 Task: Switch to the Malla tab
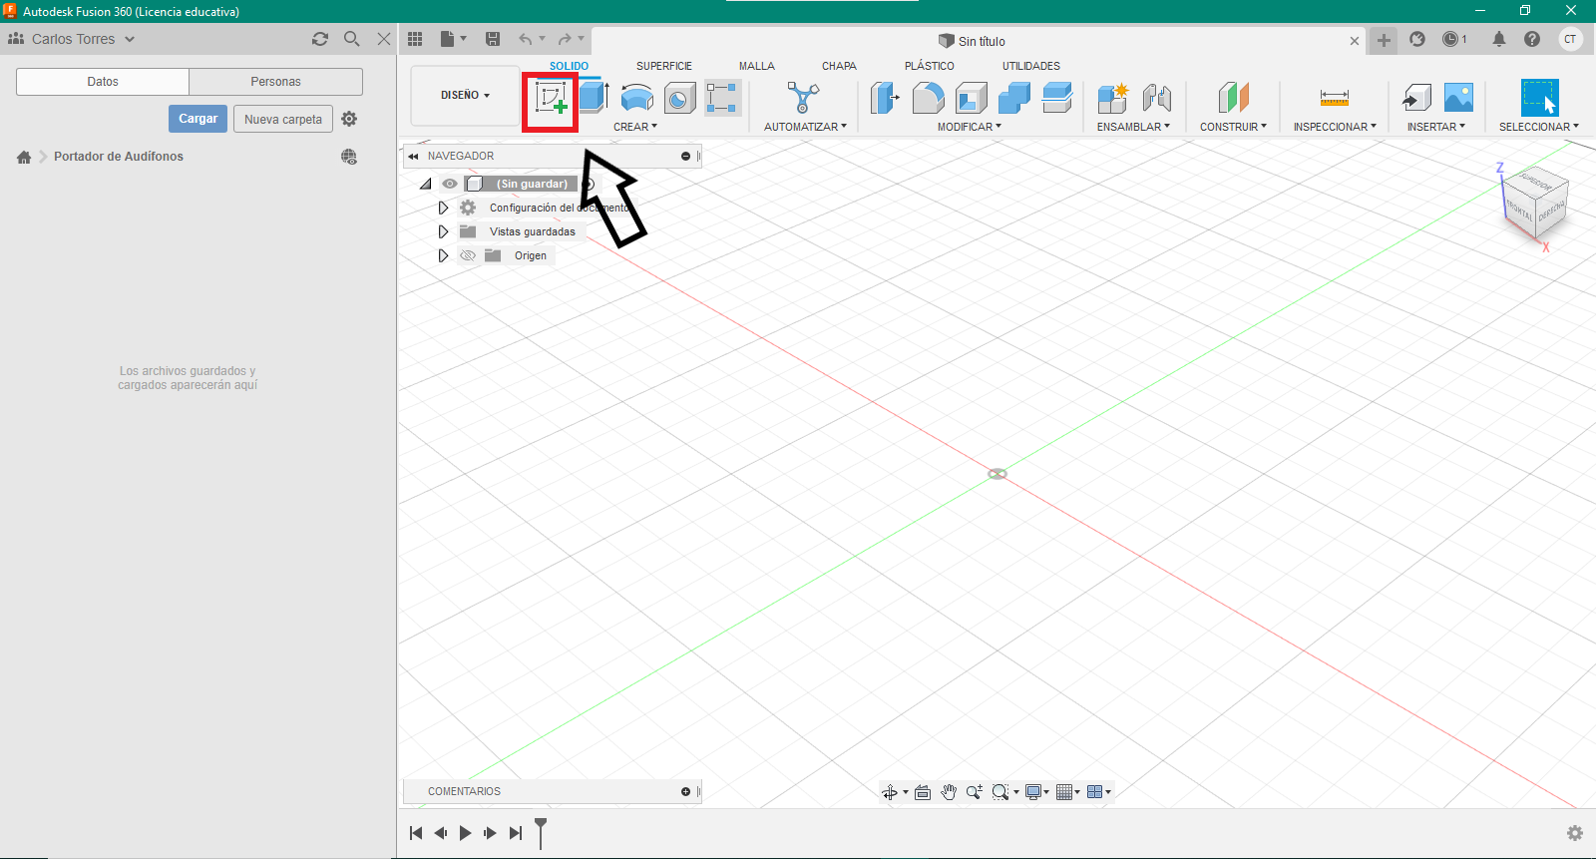tap(757, 66)
